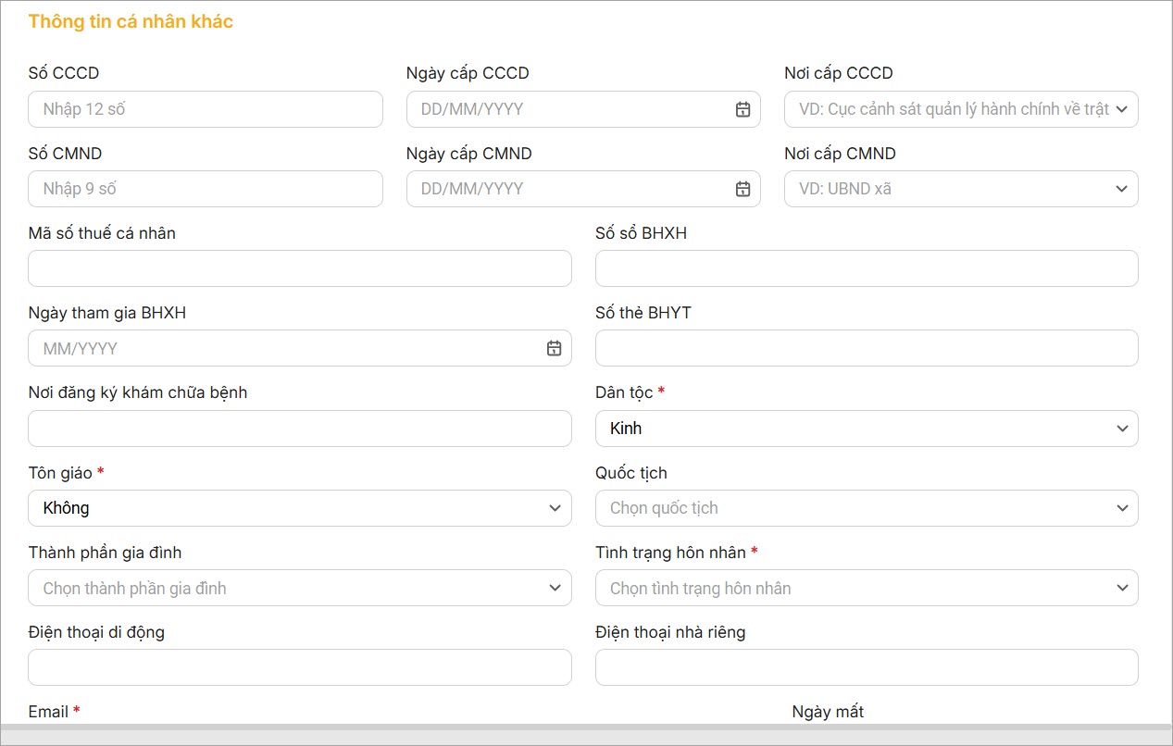The image size is (1173, 746).
Task: Focus the Số CCCD input field
Action: tap(205, 109)
